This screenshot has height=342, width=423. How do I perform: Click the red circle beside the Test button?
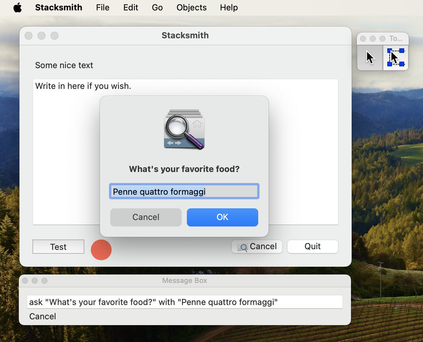101,250
